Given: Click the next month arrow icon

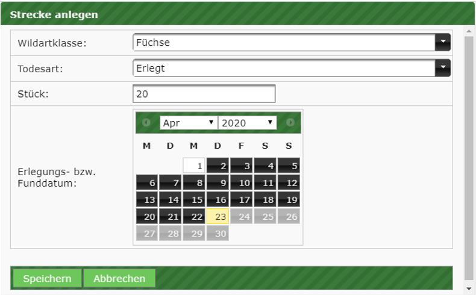Looking at the screenshot, I should 290,123.
